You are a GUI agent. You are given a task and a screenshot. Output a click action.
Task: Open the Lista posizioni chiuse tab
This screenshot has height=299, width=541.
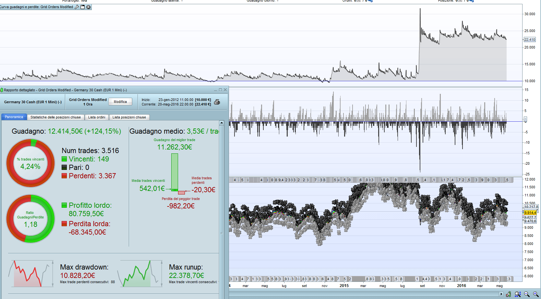(x=129, y=117)
